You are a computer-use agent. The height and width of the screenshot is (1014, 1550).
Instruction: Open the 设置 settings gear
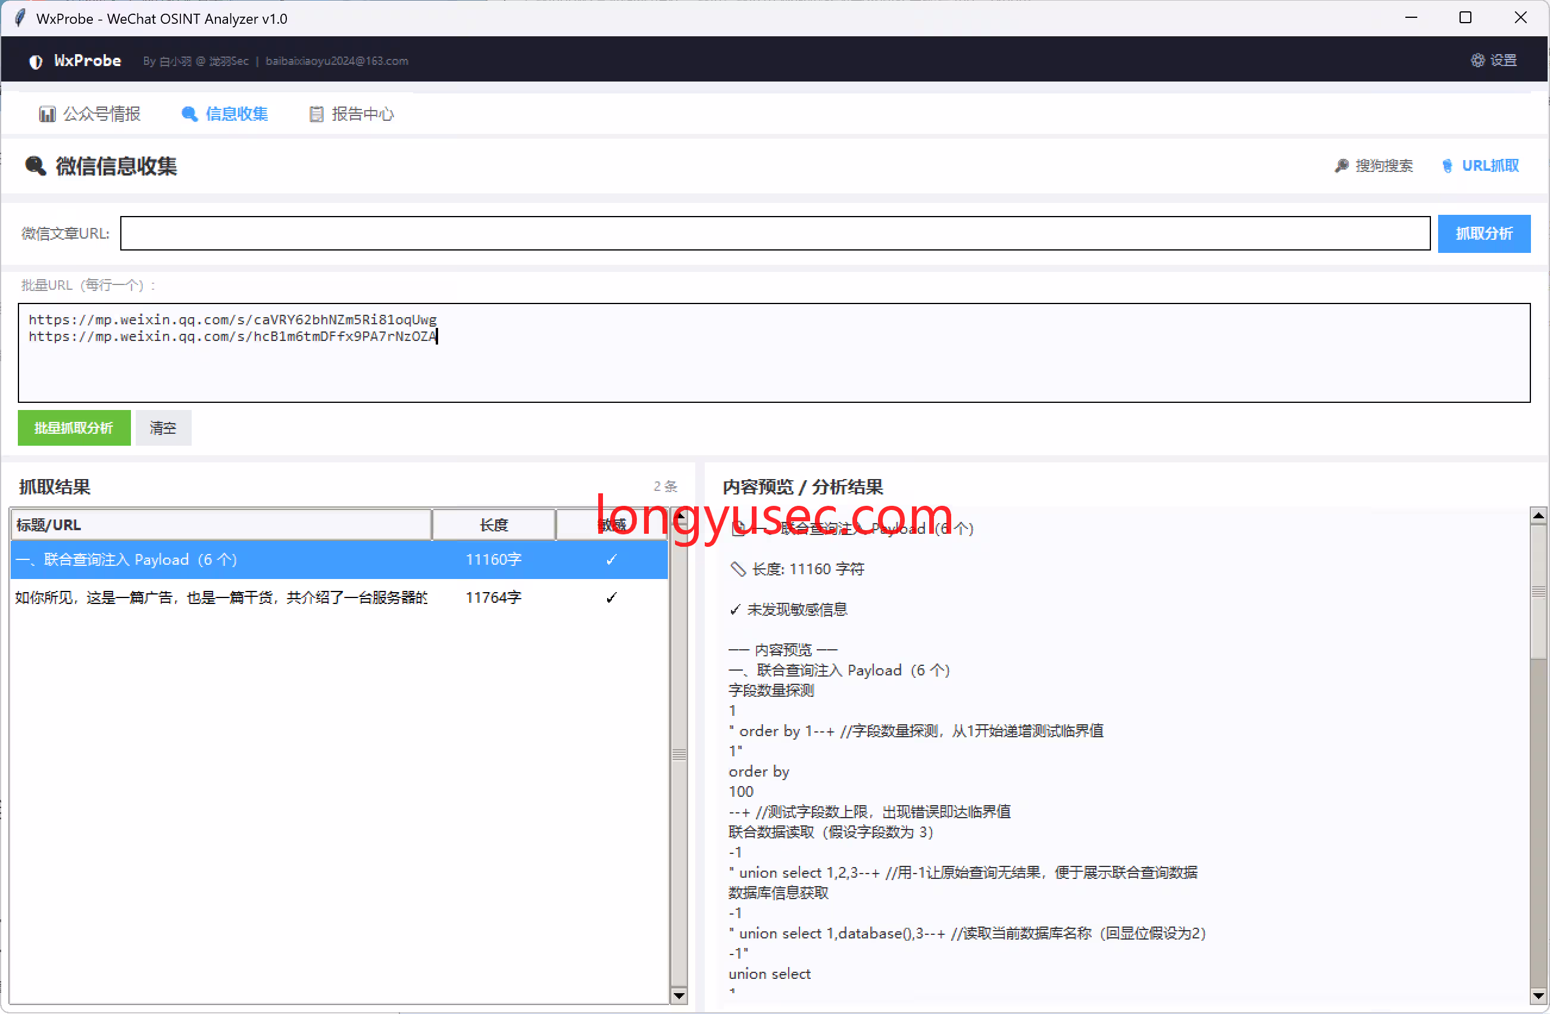(x=1494, y=61)
